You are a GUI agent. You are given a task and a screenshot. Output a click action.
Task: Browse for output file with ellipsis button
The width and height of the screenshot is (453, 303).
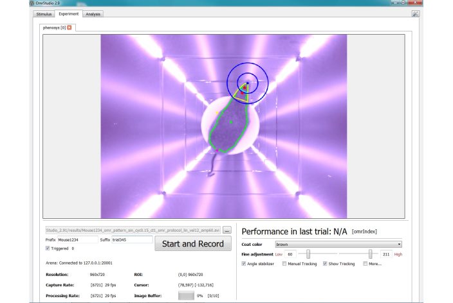click(x=226, y=230)
